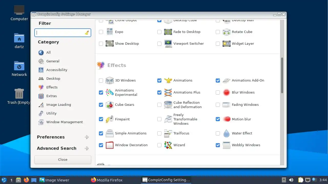Open the Animations lamp icon

point(168,80)
